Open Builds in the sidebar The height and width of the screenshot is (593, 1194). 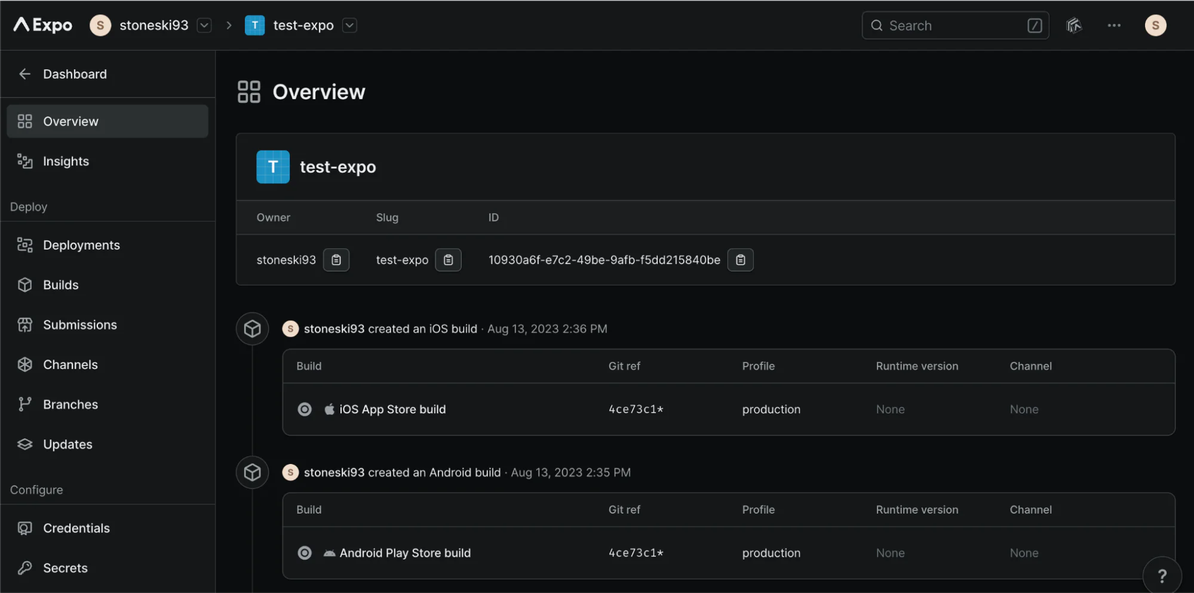click(x=108, y=285)
